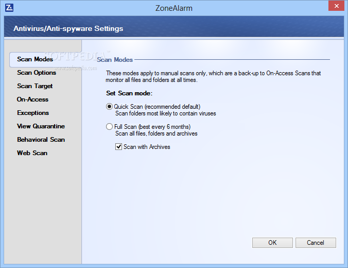Go to Behavioral Scan settings
Image resolution: width=348 pixels, height=268 pixels.
pos(41,140)
